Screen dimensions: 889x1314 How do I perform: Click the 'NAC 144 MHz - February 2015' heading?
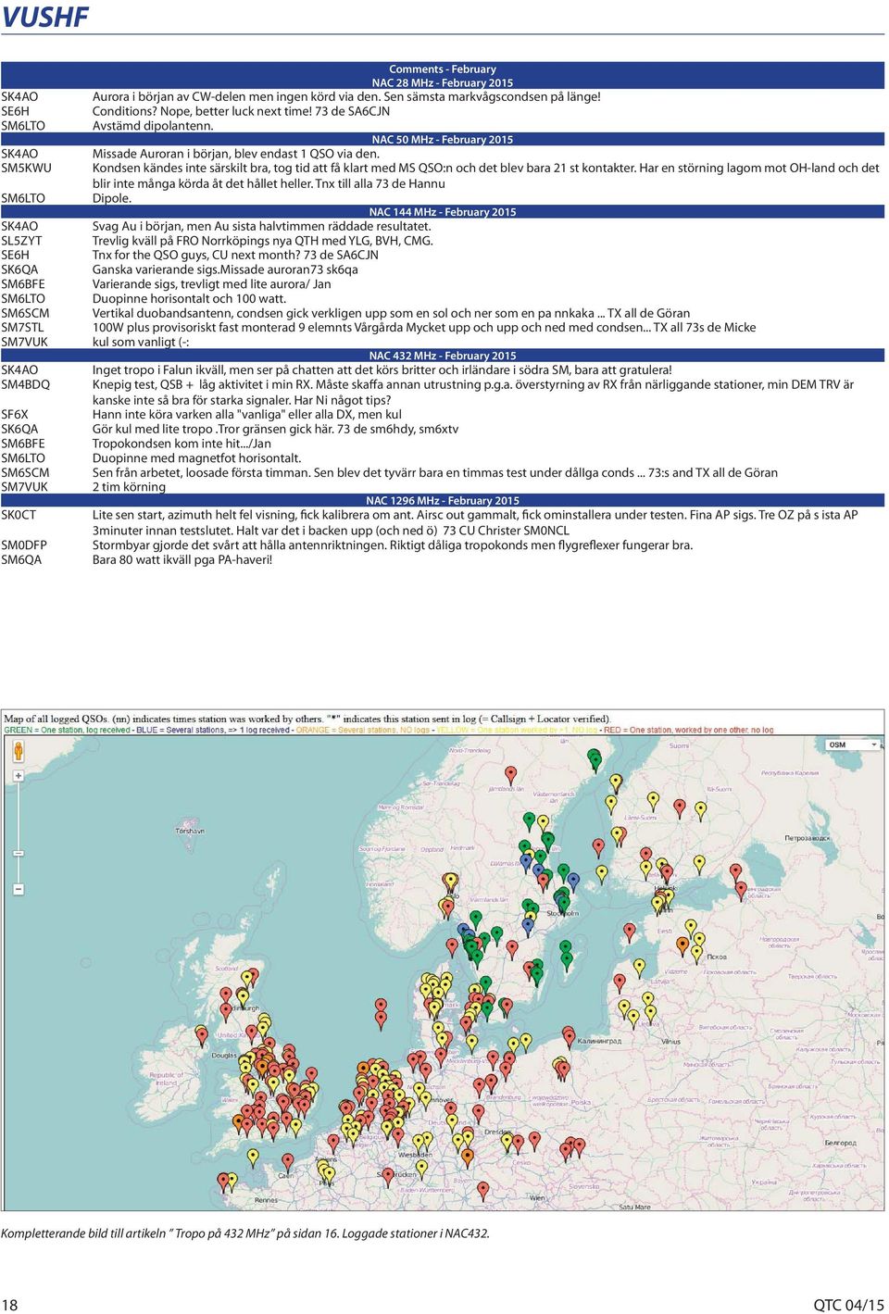click(443, 211)
